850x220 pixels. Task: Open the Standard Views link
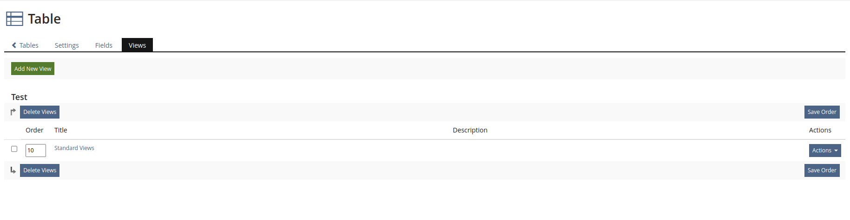point(74,148)
